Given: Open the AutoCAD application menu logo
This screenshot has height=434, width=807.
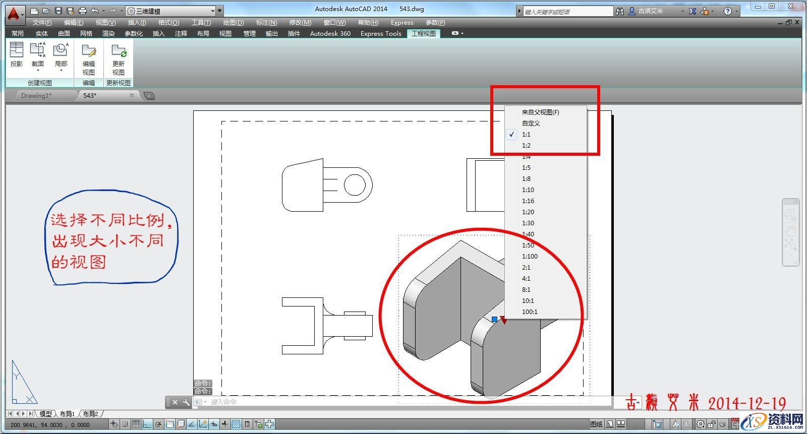Looking at the screenshot, I should (x=15, y=13).
